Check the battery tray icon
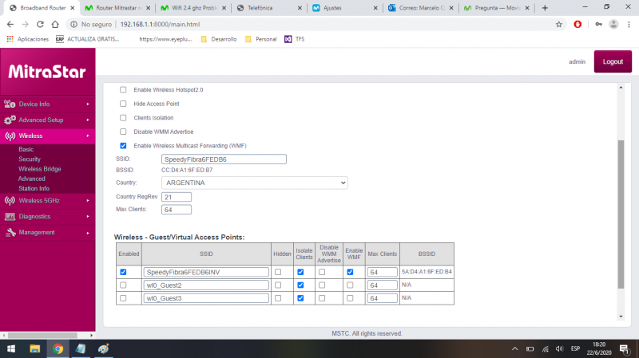This screenshot has height=358, width=639. pos(530,348)
